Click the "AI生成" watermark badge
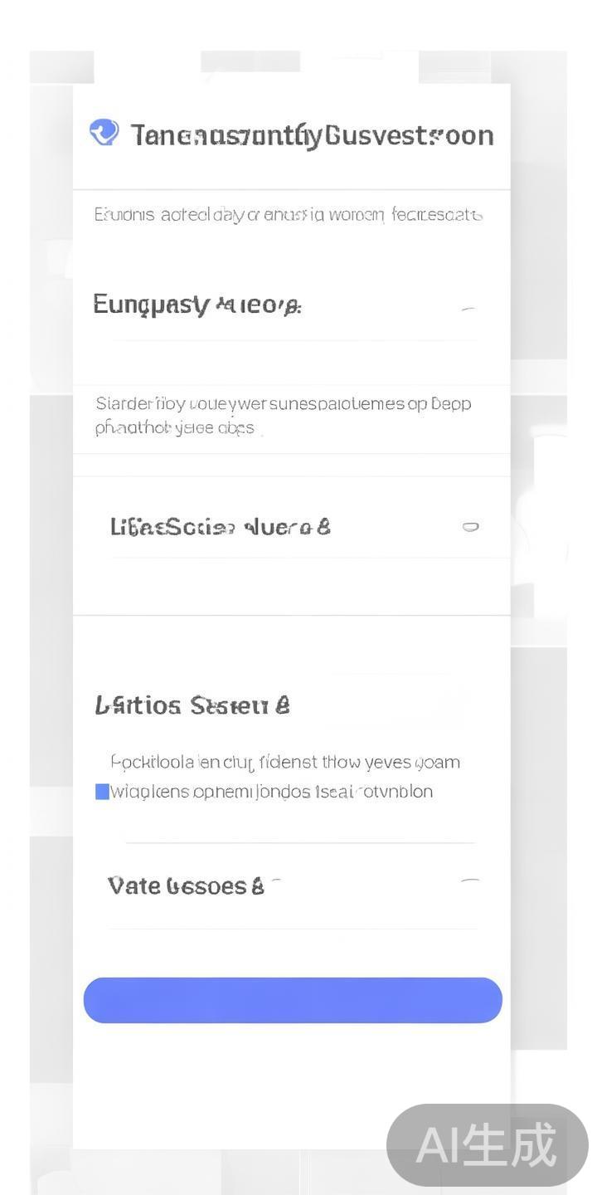The image size is (597, 1195). tap(487, 1145)
